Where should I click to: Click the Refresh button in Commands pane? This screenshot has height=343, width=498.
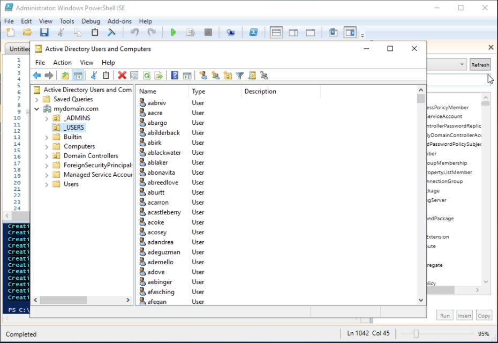coord(480,65)
